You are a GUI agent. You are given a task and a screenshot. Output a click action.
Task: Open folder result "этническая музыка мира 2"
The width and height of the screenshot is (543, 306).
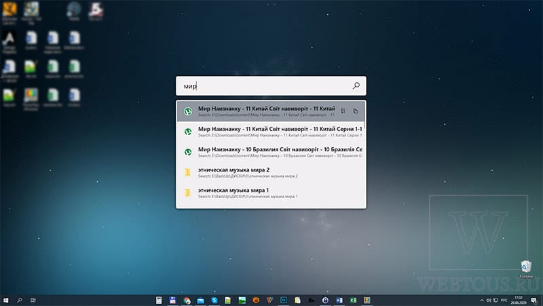[271, 172]
